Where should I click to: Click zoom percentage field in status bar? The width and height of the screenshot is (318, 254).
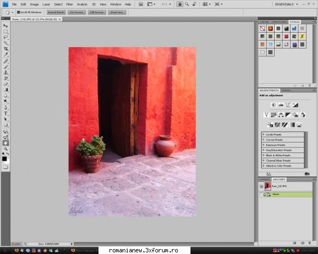16,244
